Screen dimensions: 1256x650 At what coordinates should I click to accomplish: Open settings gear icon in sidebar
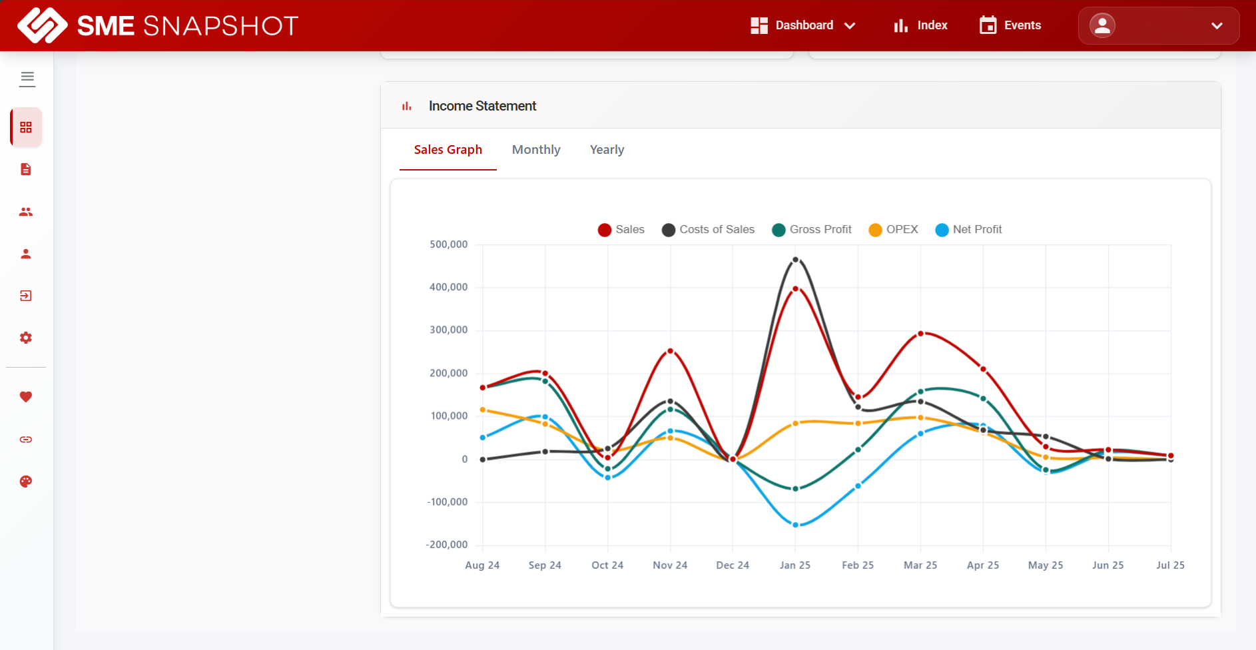(x=26, y=338)
